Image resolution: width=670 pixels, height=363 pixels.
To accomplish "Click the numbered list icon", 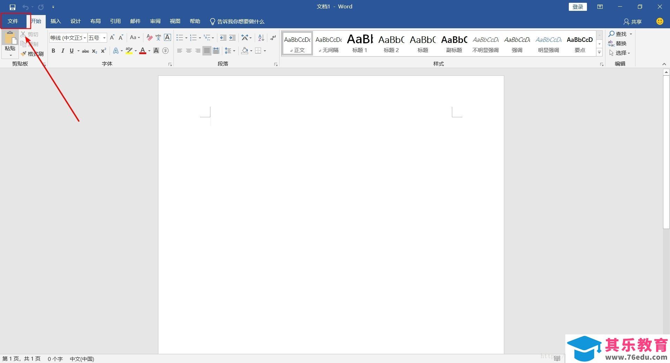I will (x=193, y=37).
